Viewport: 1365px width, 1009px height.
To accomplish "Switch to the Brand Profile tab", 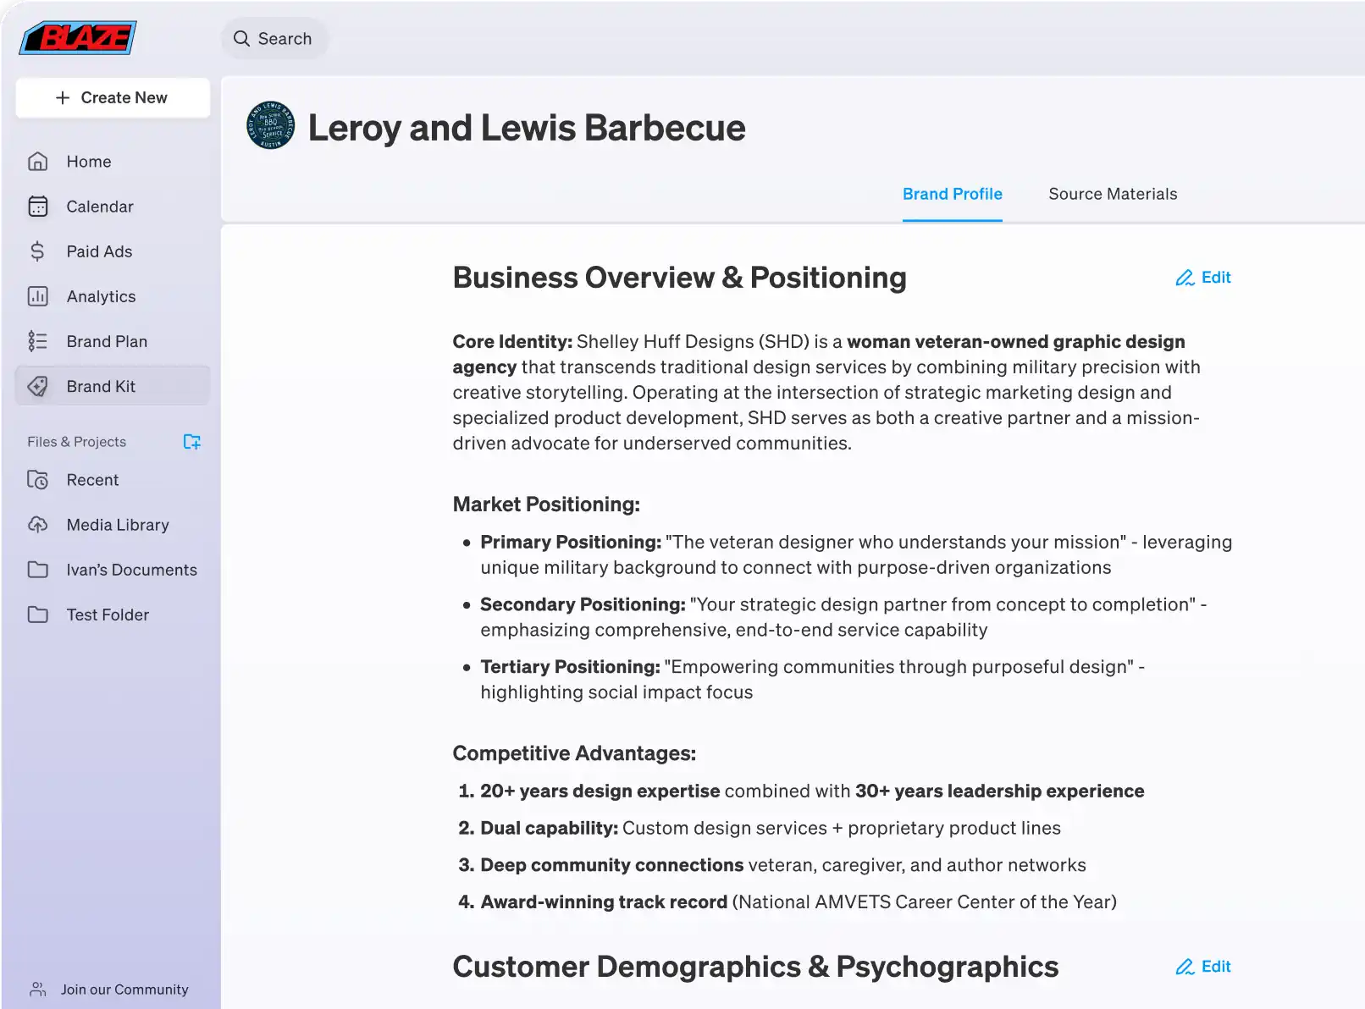I will click(953, 194).
